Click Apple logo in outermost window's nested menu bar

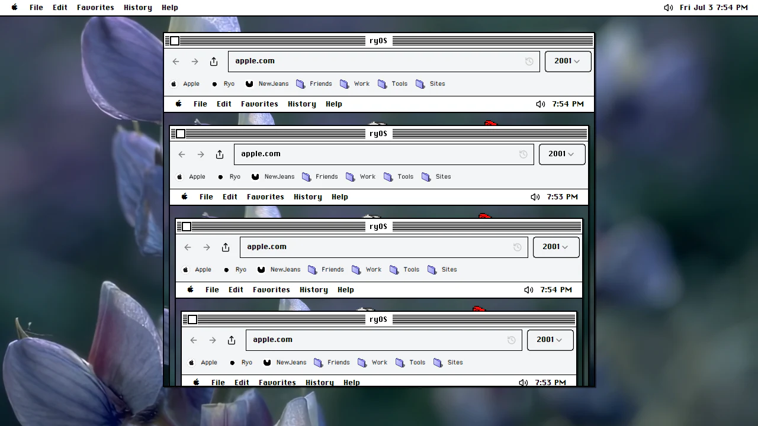tap(179, 104)
